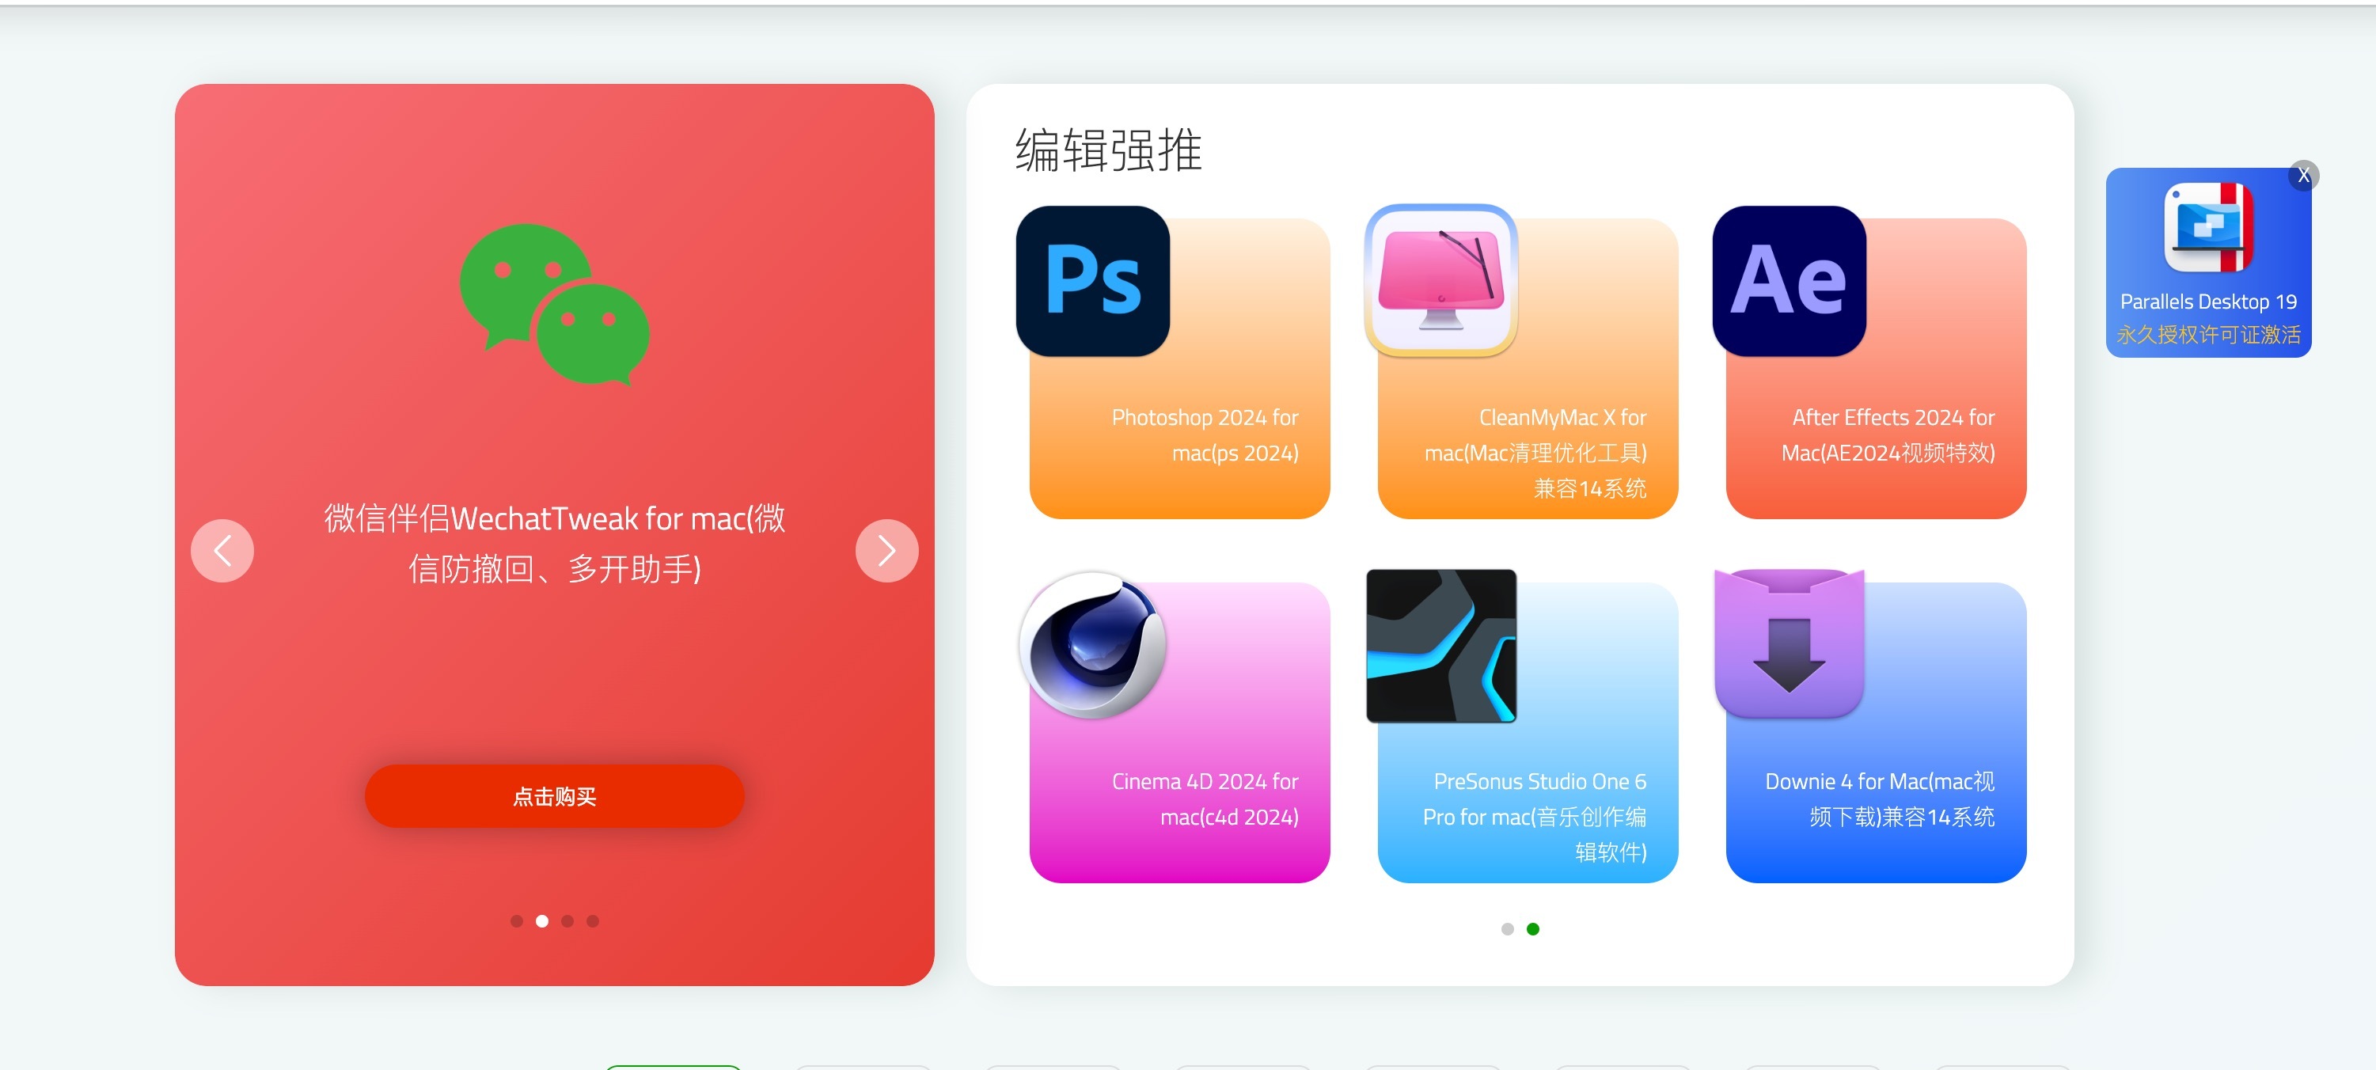Go to the next banner slide

886,551
